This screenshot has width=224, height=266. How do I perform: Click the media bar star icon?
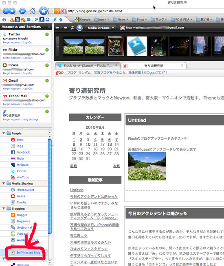pyautogui.click(x=79, y=28)
